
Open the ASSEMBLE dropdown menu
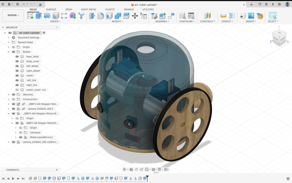pyautogui.click(x=162, y=22)
